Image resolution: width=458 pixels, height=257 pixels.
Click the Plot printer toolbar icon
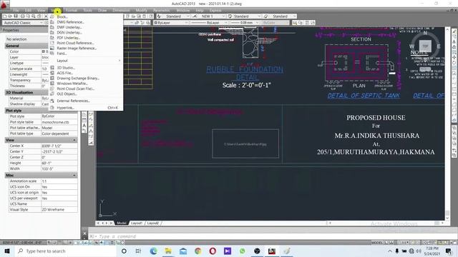click(x=23, y=16)
